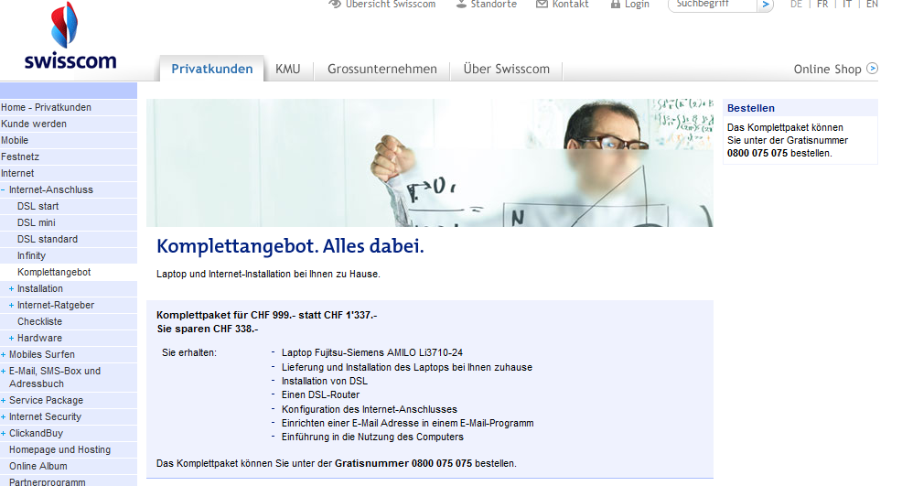
Task: Click Konfiguration des Internet-Anschlusses entry
Action: point(370,409)
